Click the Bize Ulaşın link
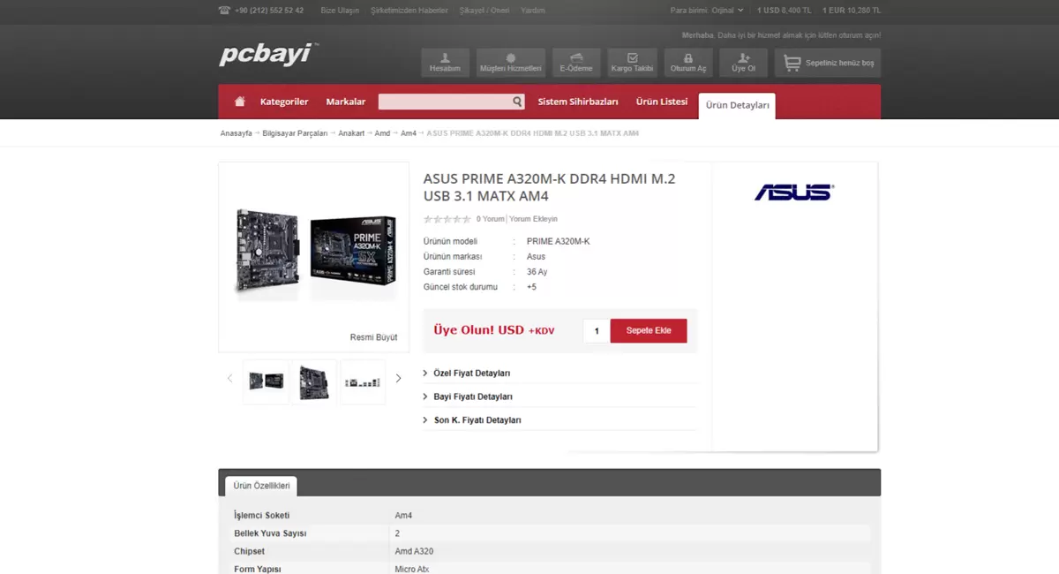The width and height of the screenshot is (1059, 574). point(340,11)
